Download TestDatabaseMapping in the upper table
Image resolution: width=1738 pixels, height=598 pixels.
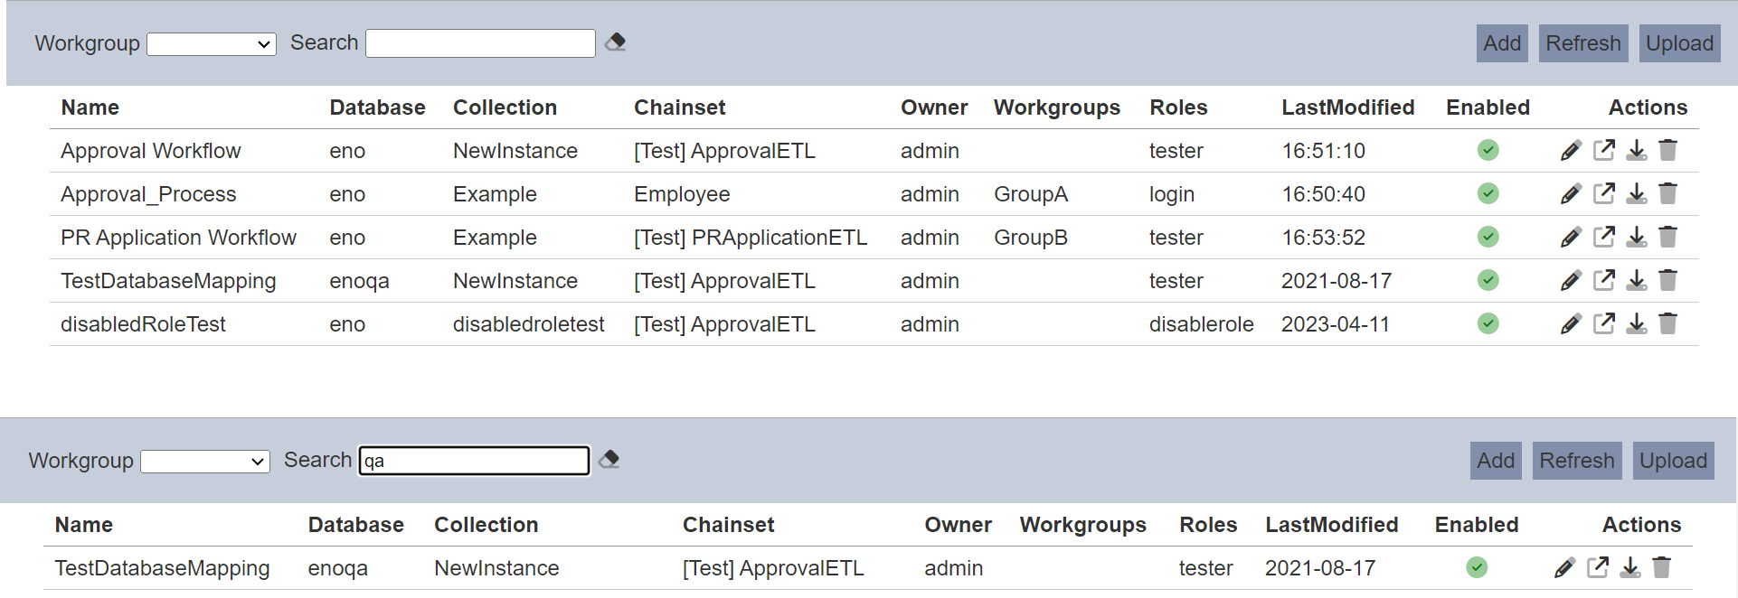1637,280
